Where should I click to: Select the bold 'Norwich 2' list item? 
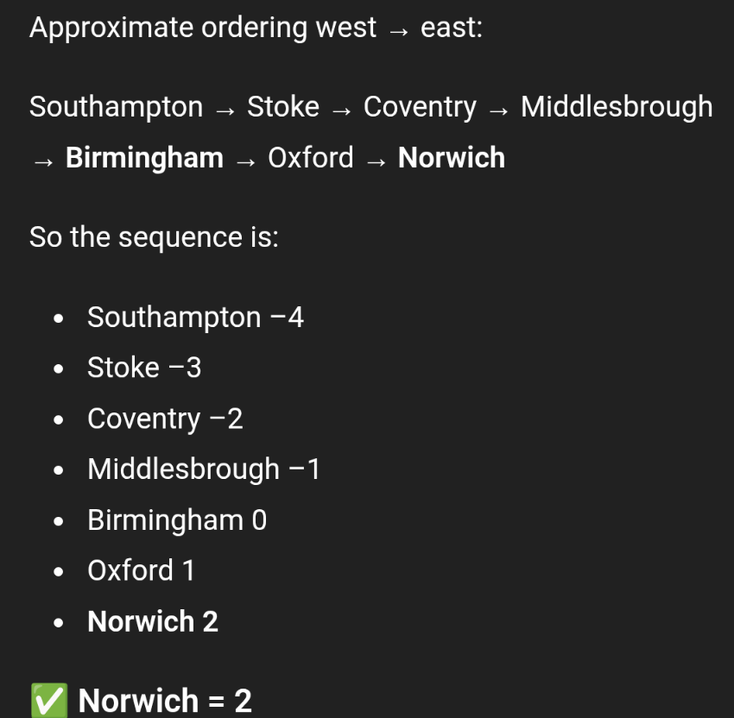[153, 621]
